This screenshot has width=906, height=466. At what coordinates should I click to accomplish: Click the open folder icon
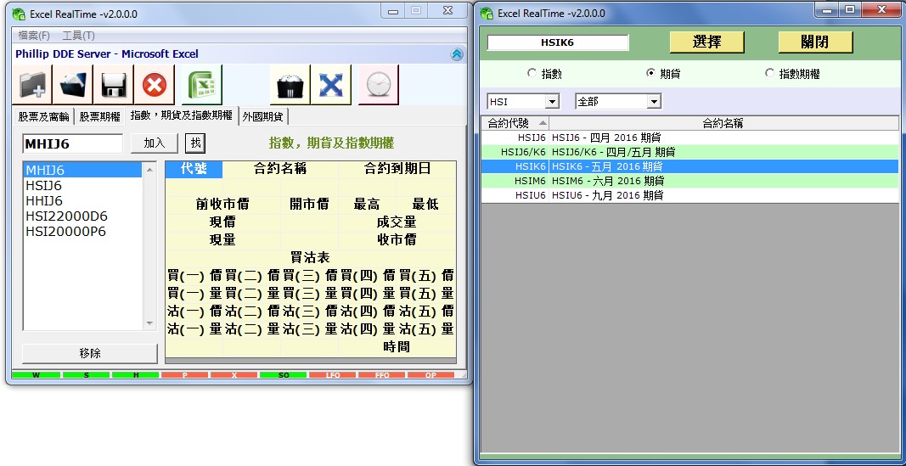click(x=74, y=85)
